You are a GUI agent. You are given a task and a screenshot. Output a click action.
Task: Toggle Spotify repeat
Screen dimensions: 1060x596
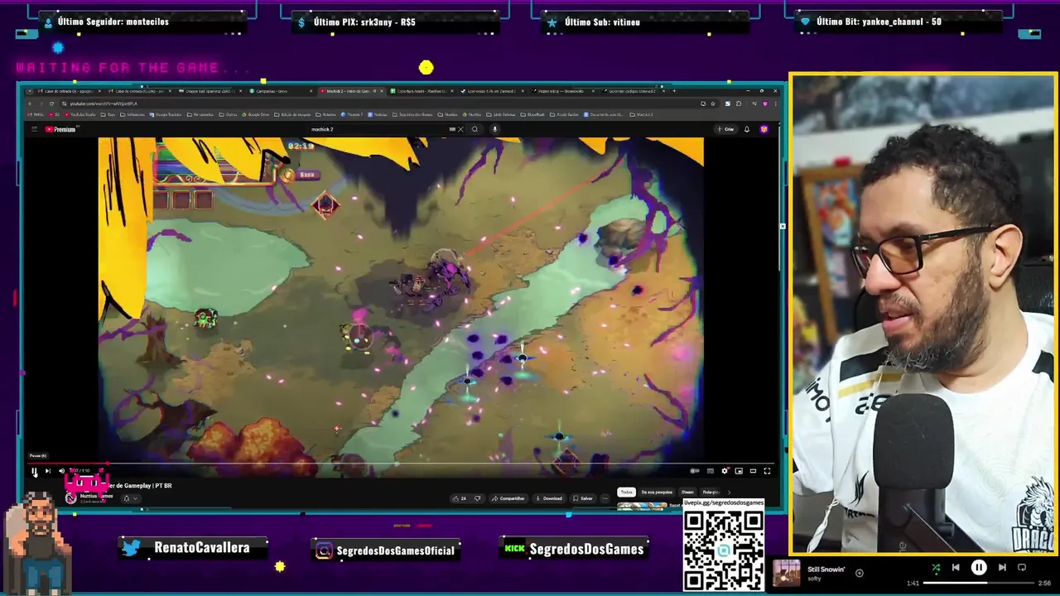pos(1022,568)
